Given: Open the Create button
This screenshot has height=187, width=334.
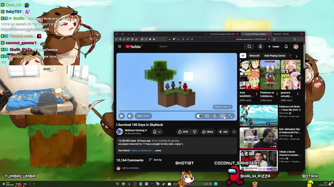Looking at the screenshot, I should tap(273, 46).
